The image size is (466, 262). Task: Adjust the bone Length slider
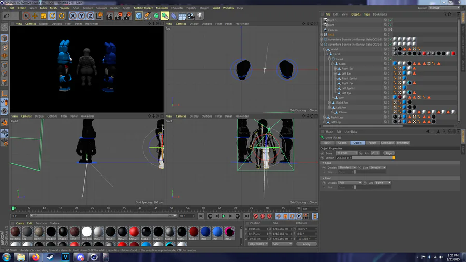[373, 158]
